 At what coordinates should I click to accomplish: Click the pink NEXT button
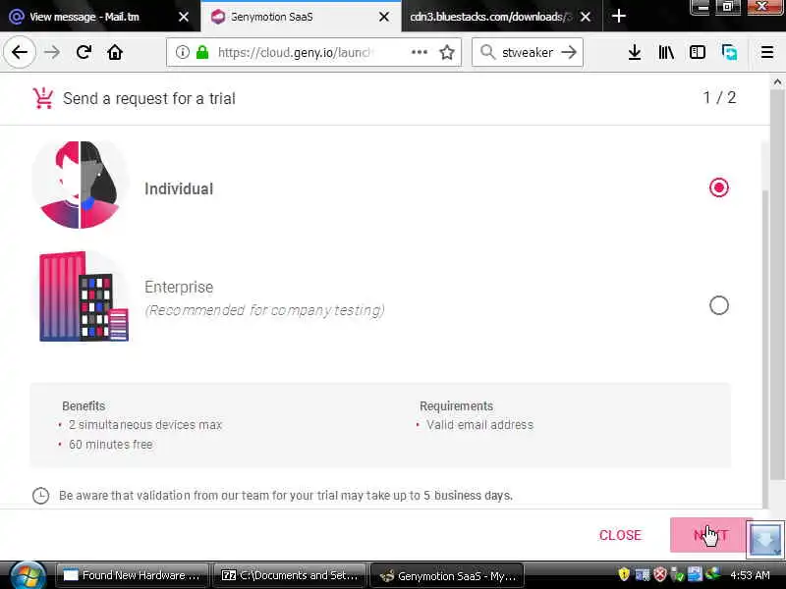pyautogui.click(x=710, y=535)
